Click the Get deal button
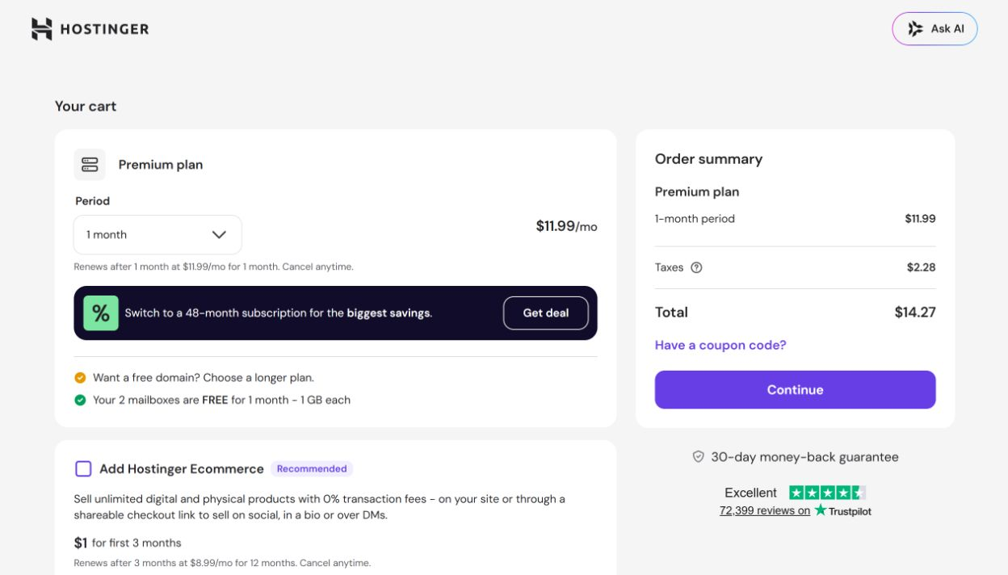 546,313
